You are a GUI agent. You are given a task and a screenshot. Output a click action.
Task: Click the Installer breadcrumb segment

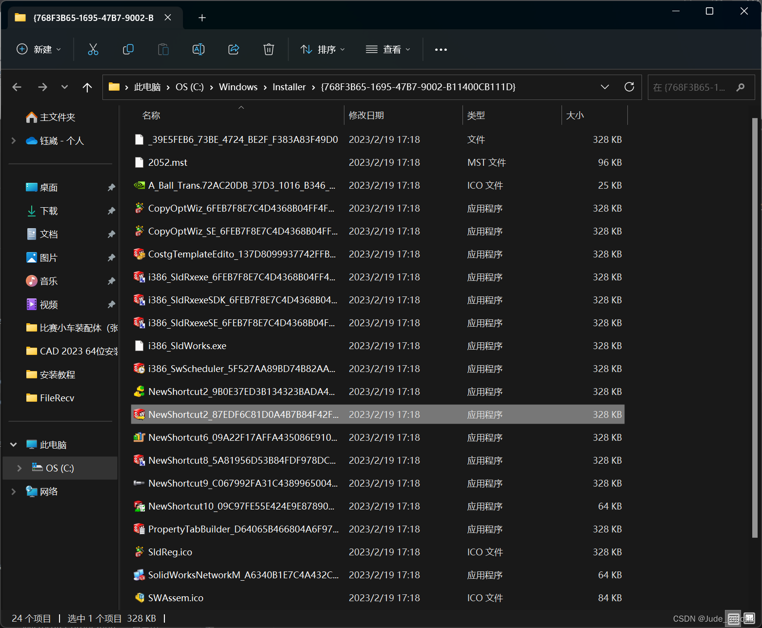coord(289,87)
